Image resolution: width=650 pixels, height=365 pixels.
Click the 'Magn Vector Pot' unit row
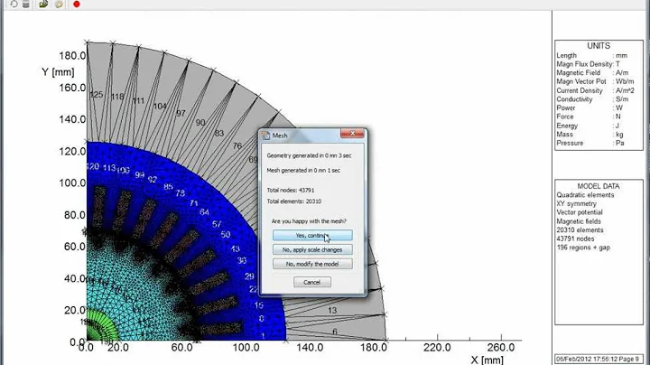pos(595,81)
